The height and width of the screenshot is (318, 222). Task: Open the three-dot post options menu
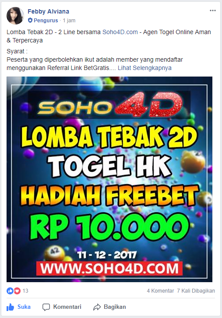[x=213, y=10]
